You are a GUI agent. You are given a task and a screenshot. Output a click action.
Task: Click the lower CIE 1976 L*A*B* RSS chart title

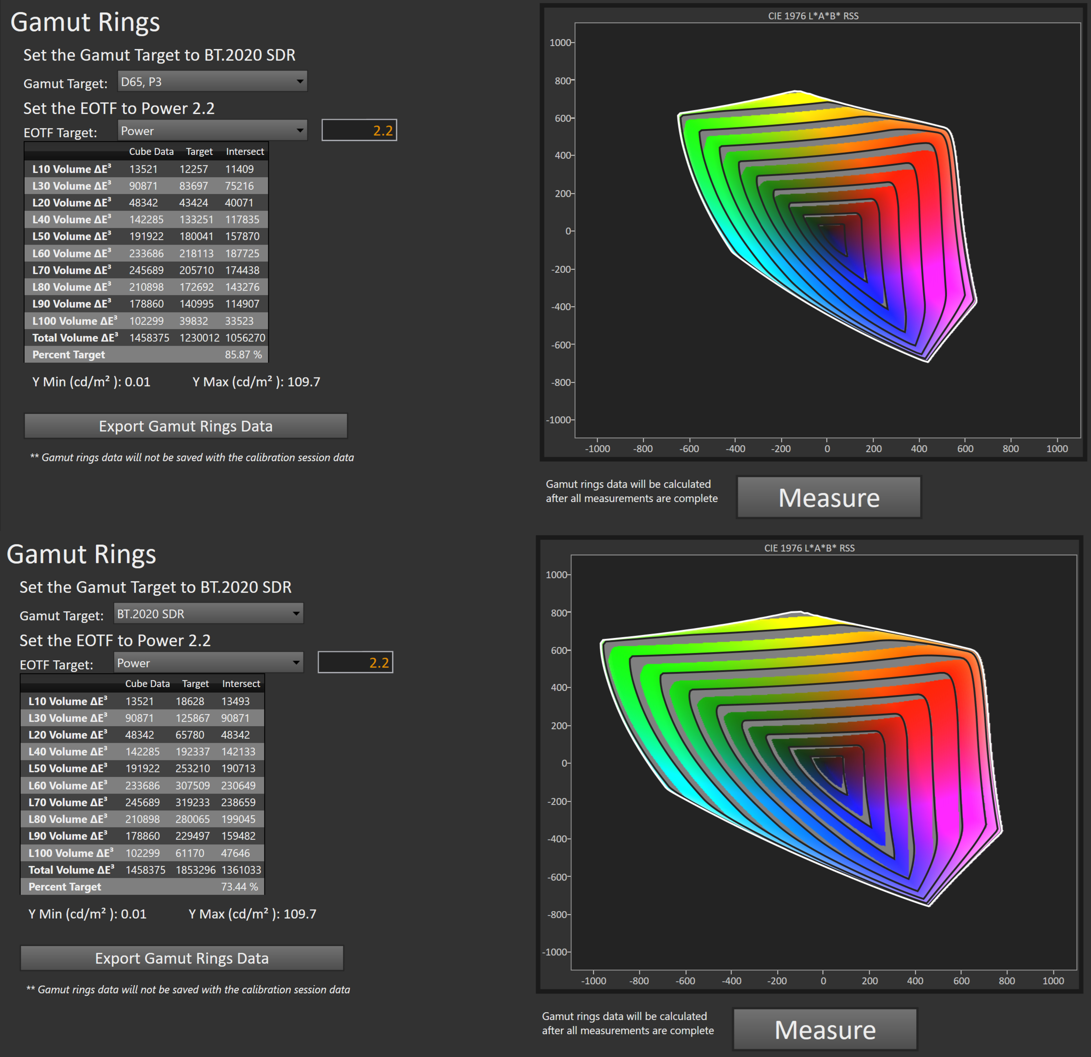809,548
